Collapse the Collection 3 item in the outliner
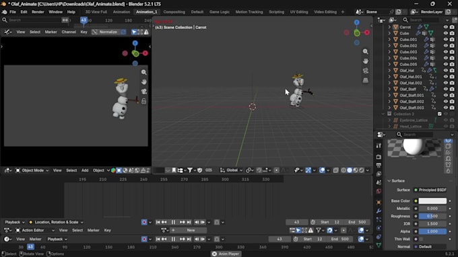Screen dimensions: 458x257 point(383,114)
